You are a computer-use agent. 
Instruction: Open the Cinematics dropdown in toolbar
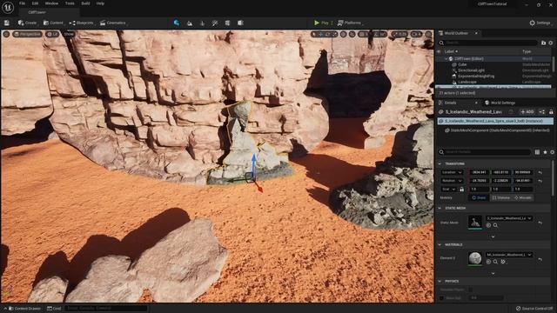[x=113, y=23]
